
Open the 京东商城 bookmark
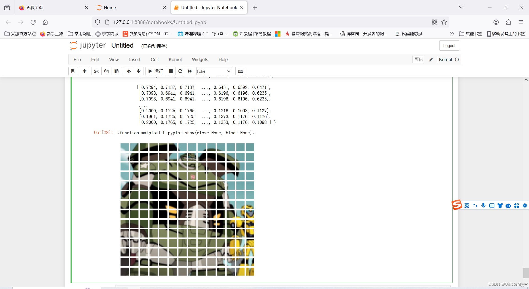107,34
